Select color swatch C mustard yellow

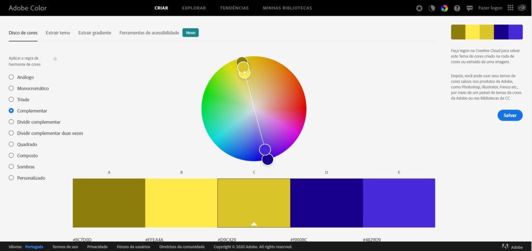pyautogui.click(x=254, y=203)
